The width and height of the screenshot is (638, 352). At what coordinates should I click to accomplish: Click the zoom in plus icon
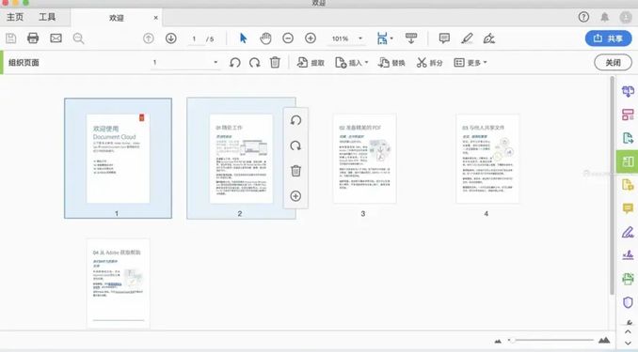pos(311,38)
